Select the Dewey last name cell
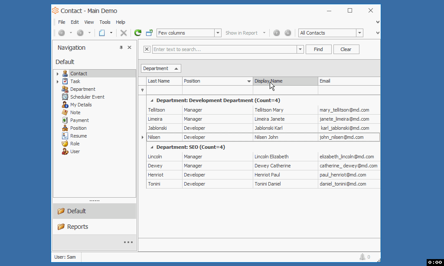 tap(164, 166)
